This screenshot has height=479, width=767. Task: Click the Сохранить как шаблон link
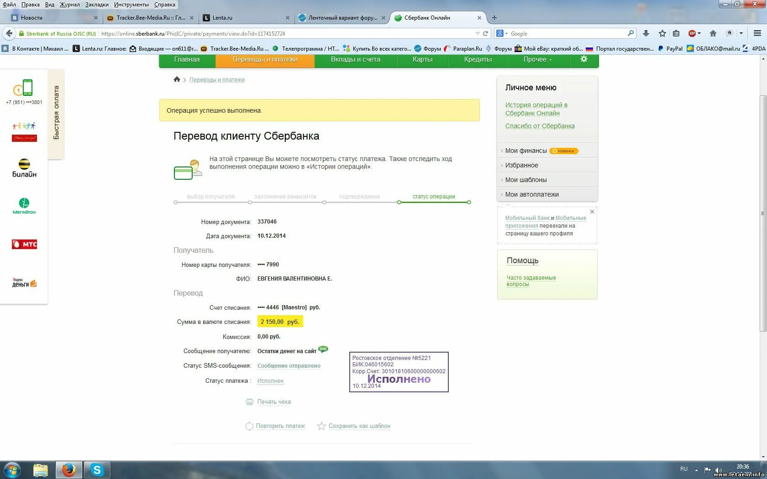pos(359,426)
